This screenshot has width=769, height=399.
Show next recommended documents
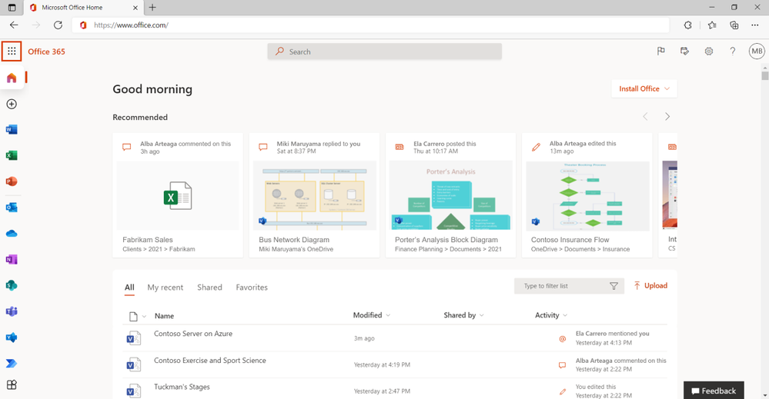pyautogui.click(x=667, y=117)
